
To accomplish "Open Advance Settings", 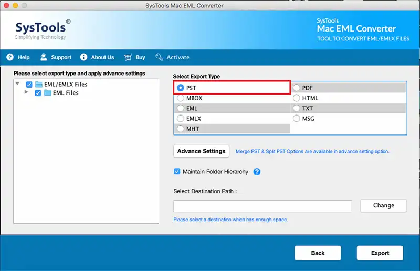I will [x=202, y=151].
